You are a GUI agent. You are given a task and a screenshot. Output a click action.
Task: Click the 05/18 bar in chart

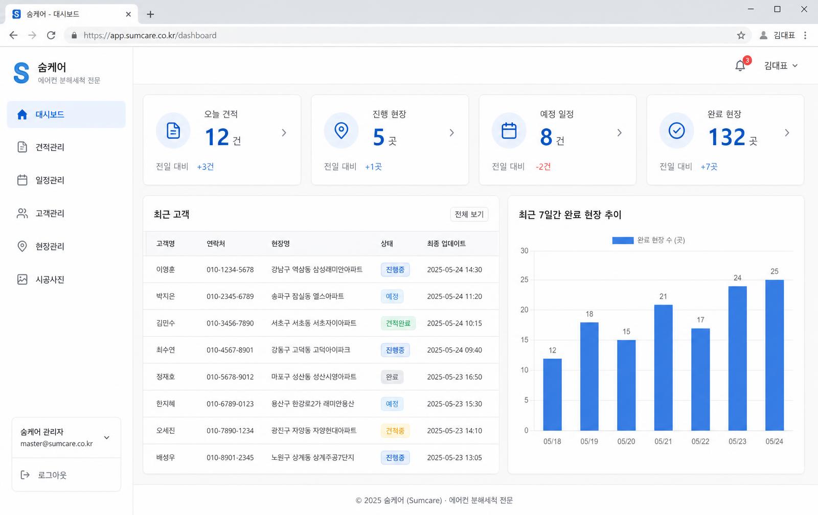click(552, 394)
